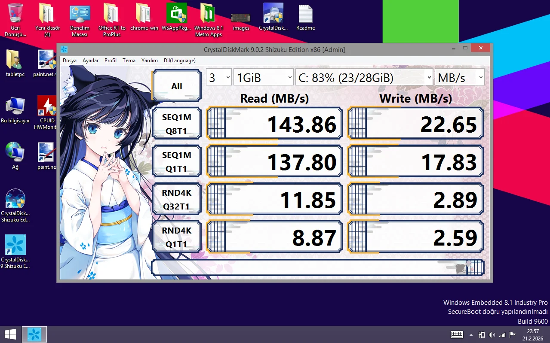Launch CrystalDisk shortcut in top row
The image size is (550, 343).
(x=273, y=17)
